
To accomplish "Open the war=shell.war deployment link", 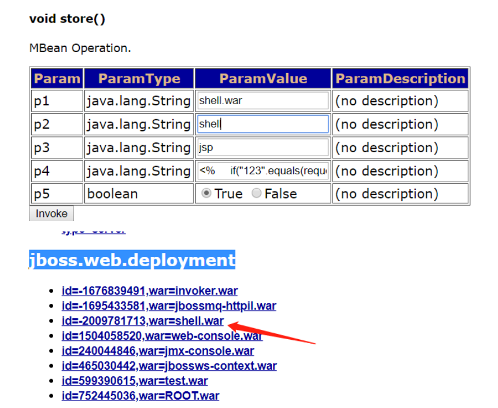I will tap(143, 321).
